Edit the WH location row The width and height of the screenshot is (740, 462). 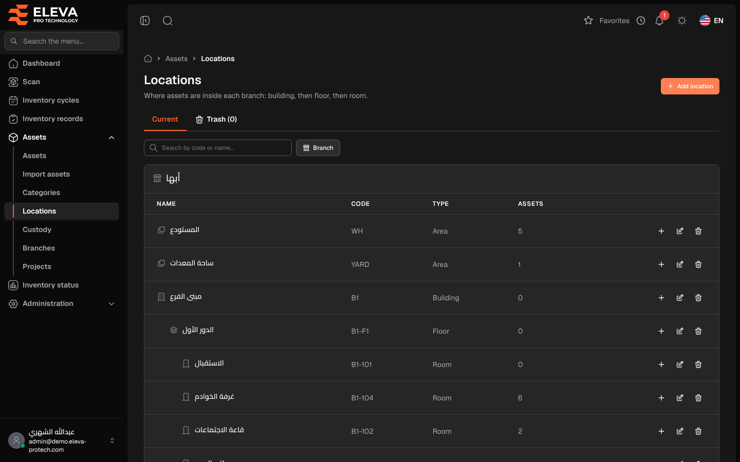click(680, 231)
